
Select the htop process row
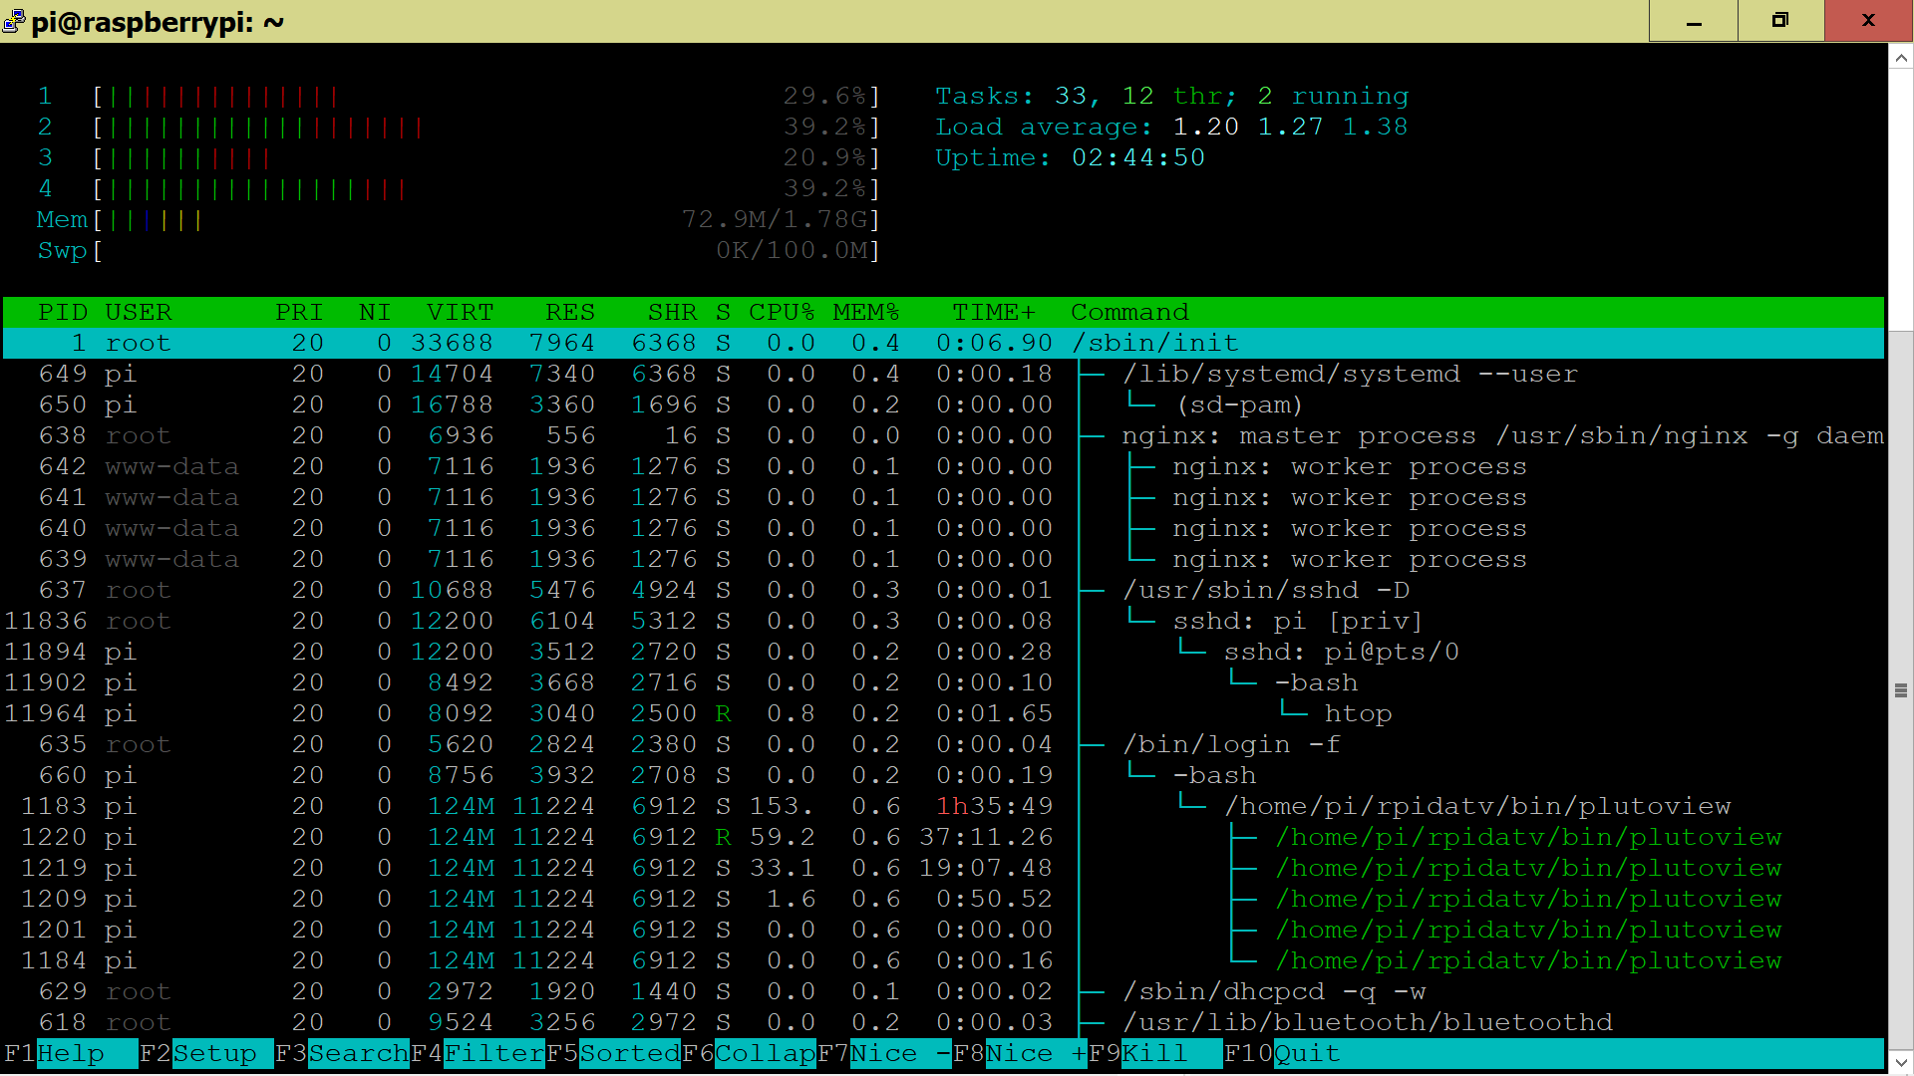(943, 713)
